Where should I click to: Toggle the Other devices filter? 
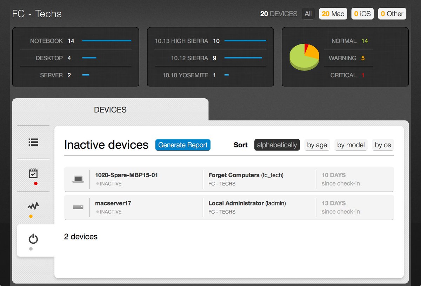[392, 14]
